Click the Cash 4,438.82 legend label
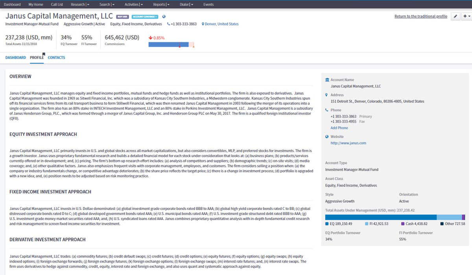472x275 pixels. click(416, 224)
